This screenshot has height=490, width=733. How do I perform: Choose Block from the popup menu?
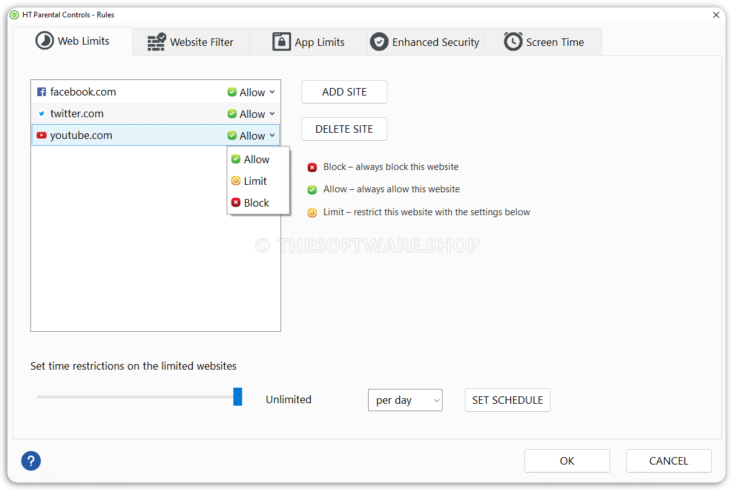pyautogui.click(x=258, y=203)
